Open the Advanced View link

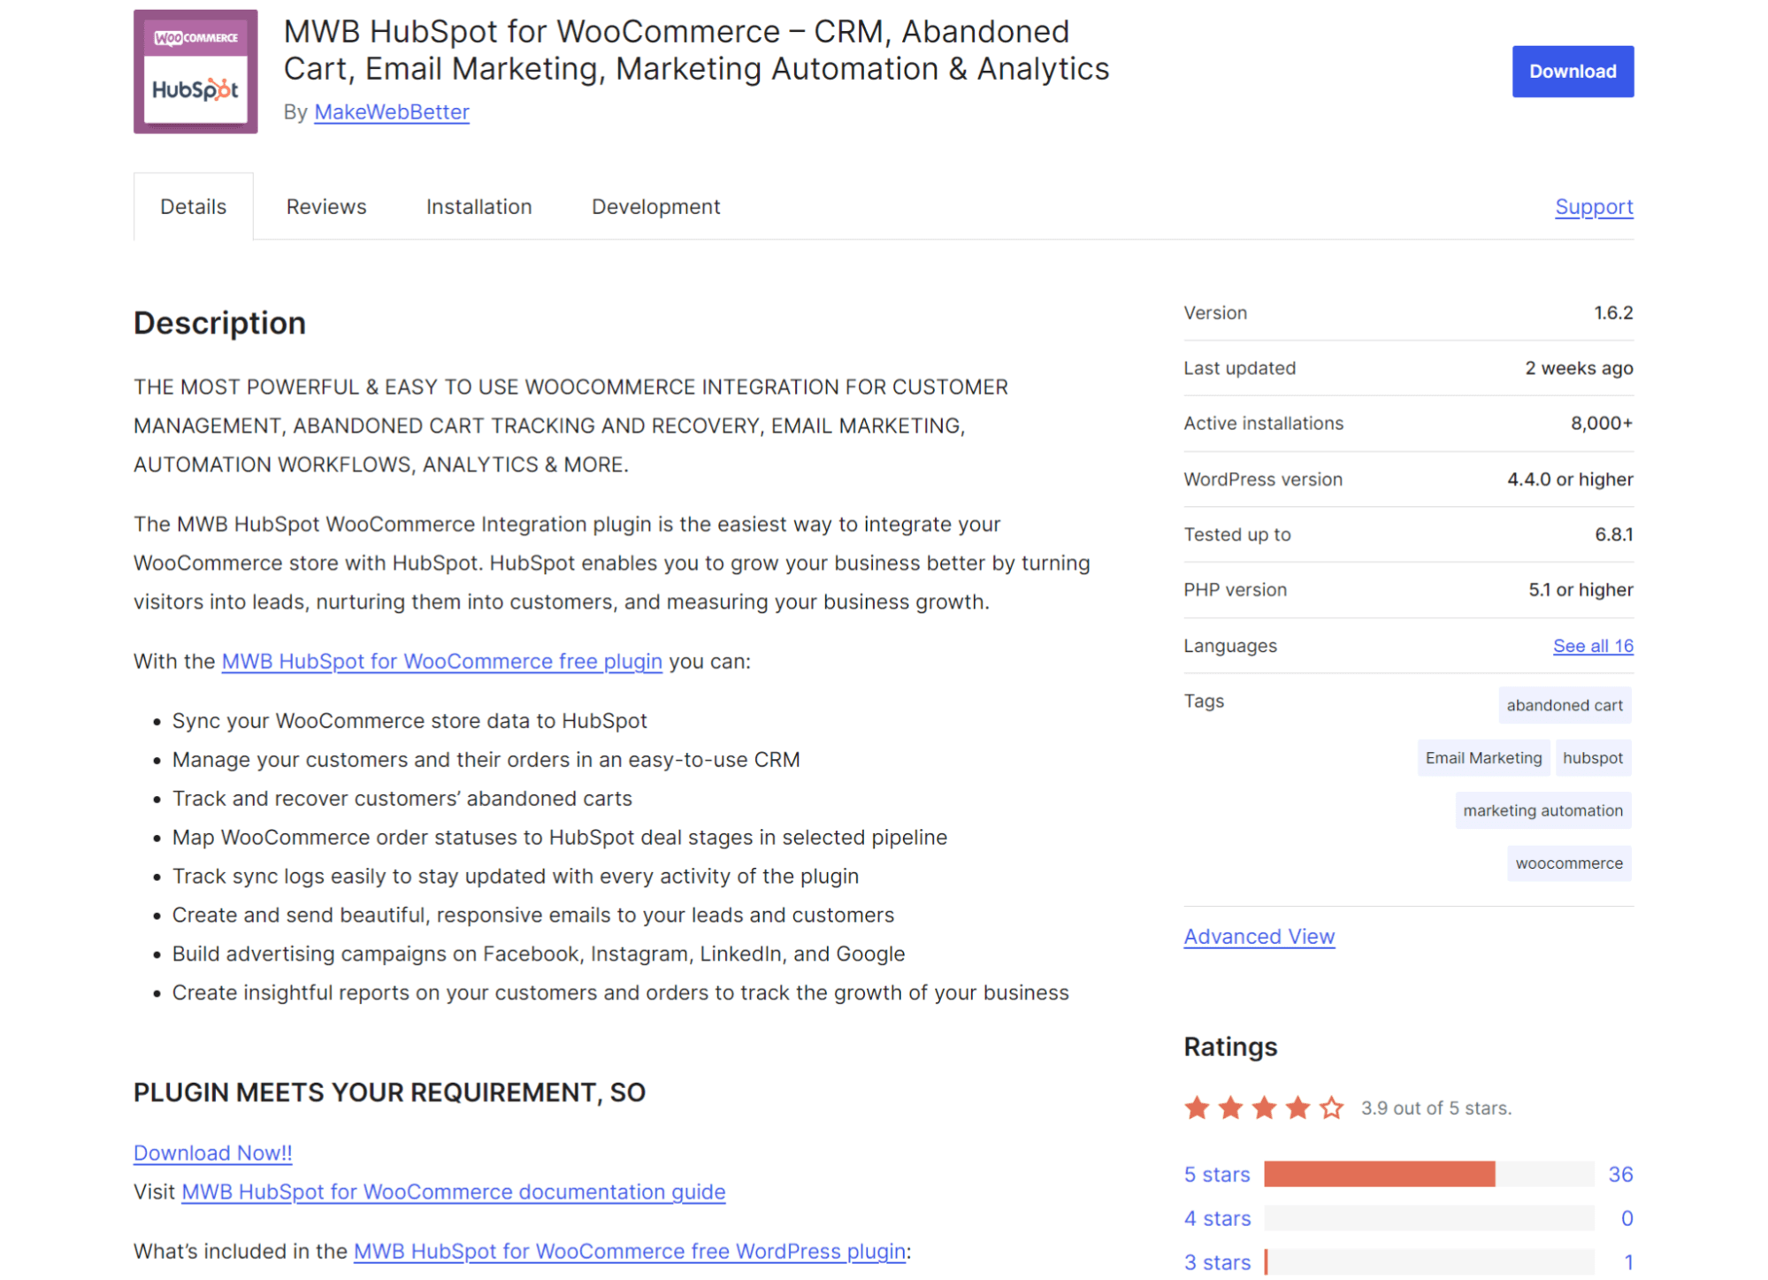(1259, 937)
